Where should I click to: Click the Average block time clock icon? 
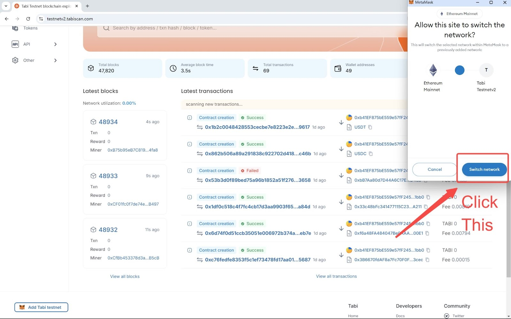coord(173,68)
